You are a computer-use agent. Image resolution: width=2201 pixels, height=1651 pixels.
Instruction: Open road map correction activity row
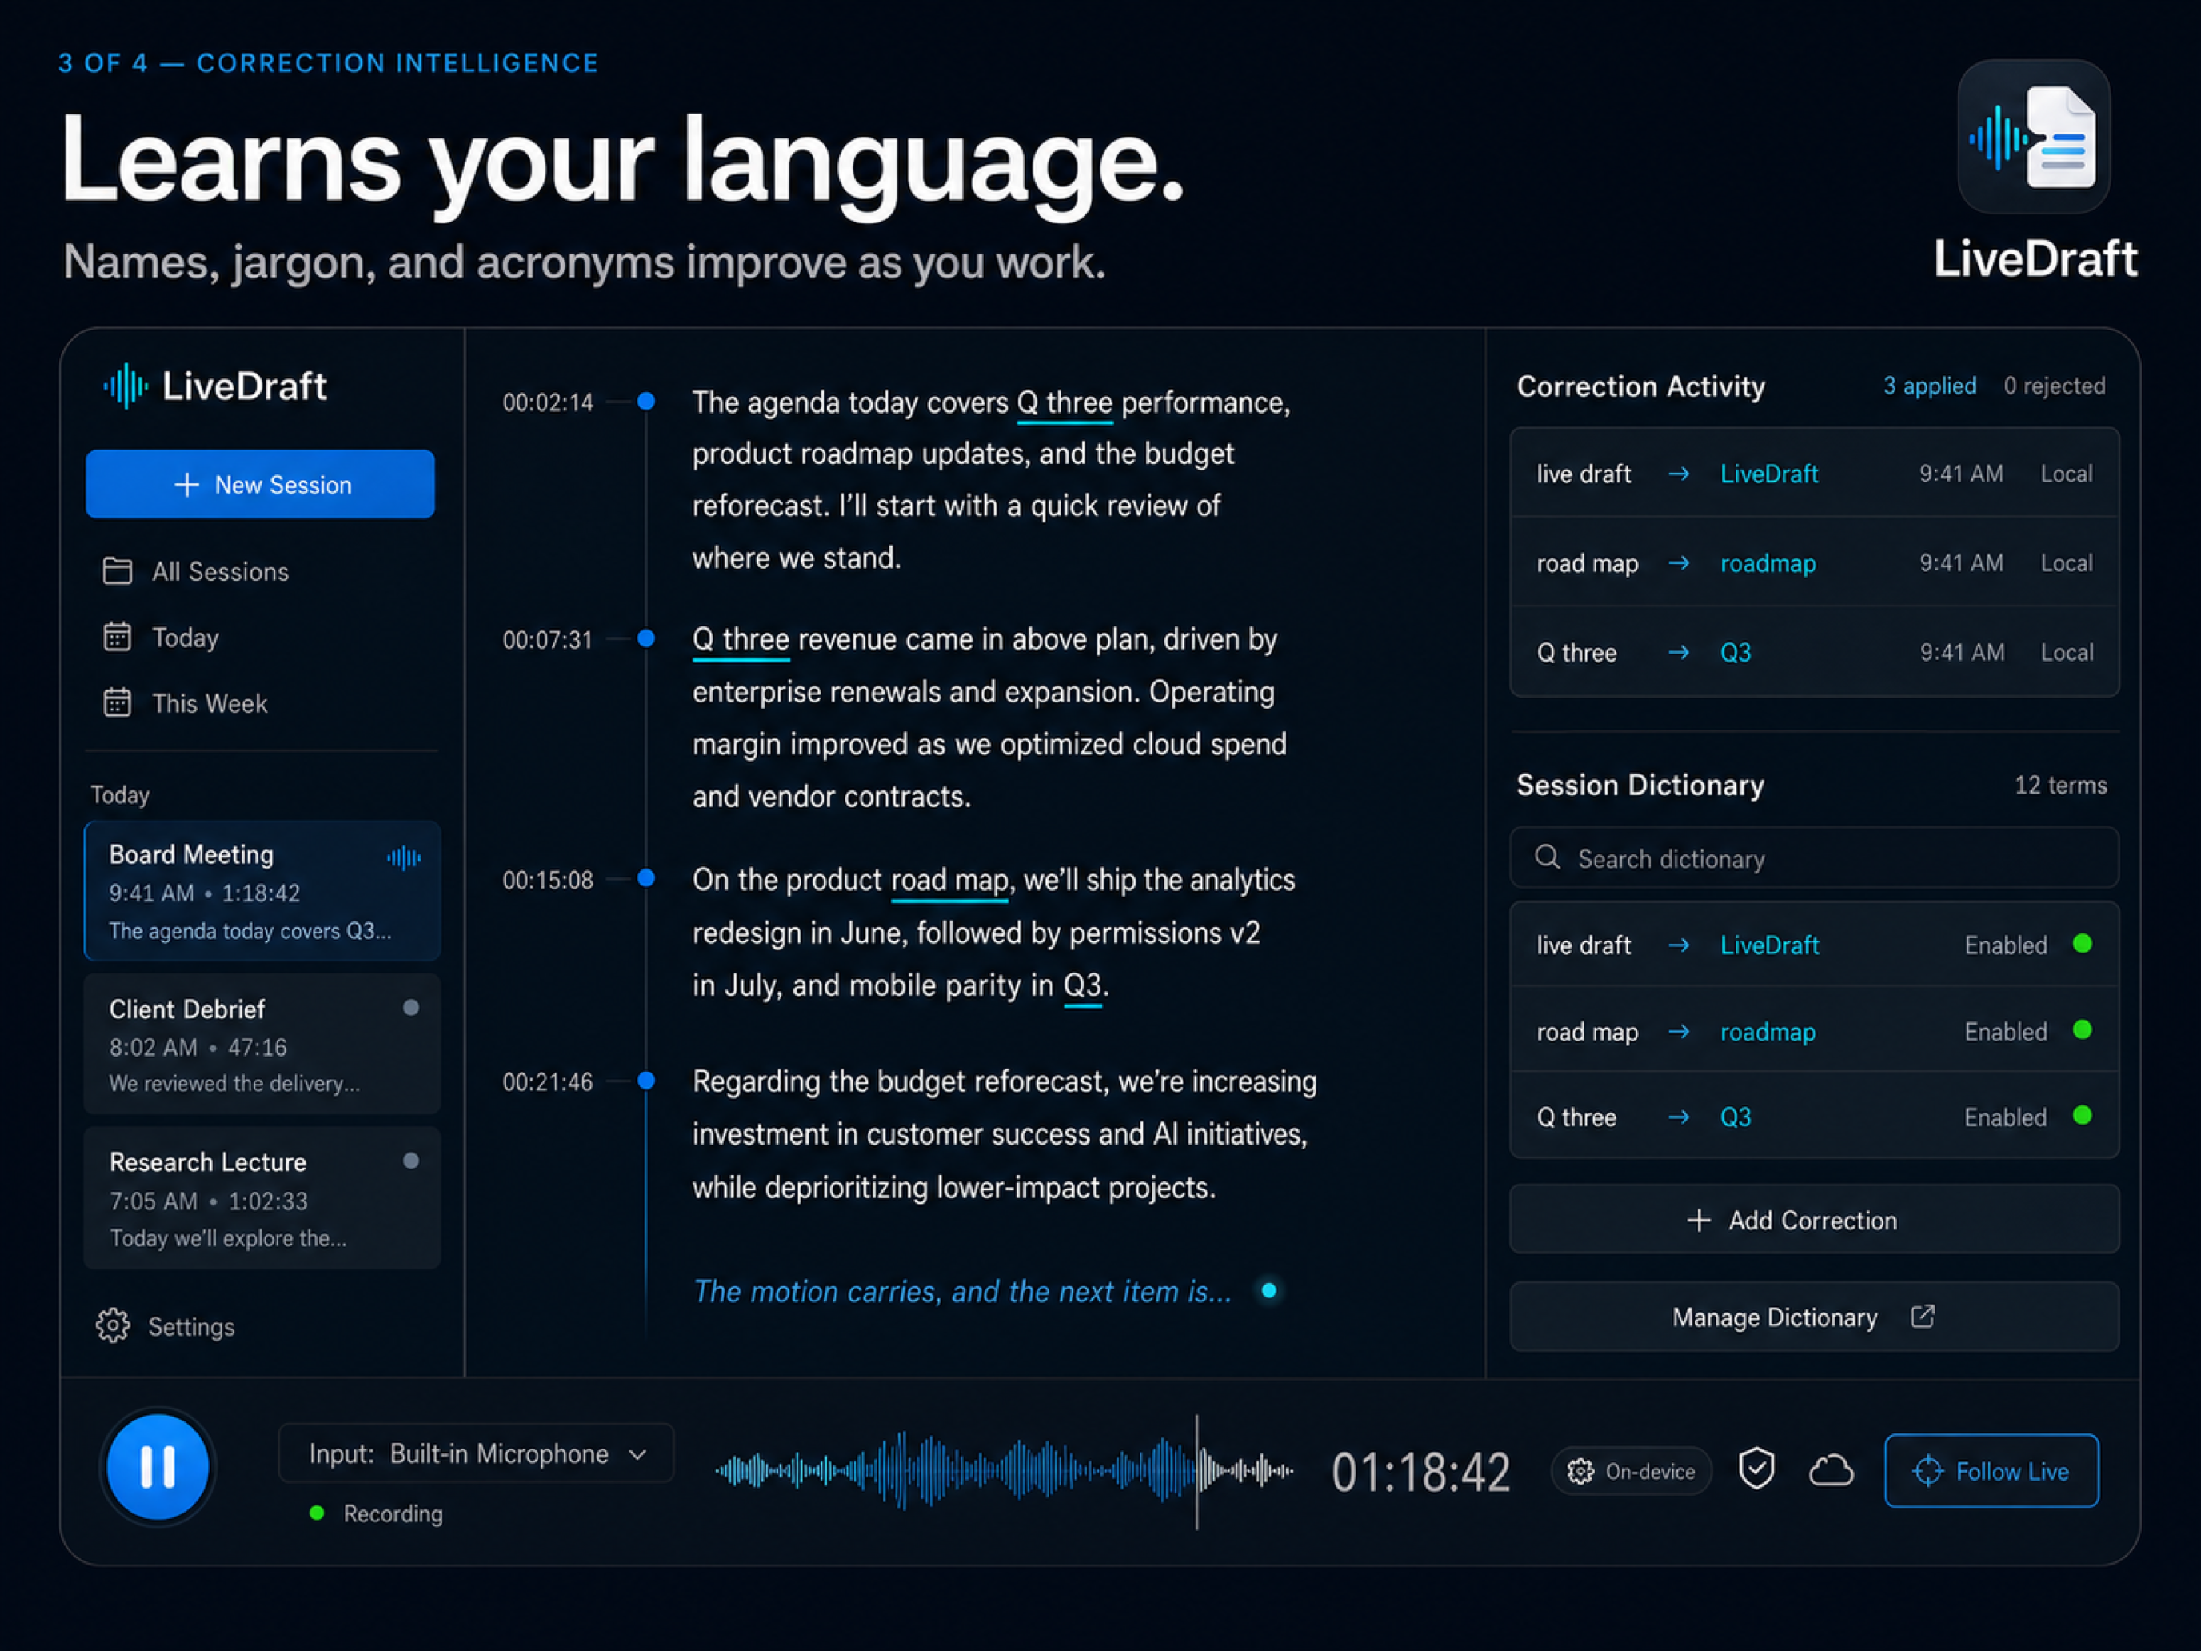(1814, 562)
